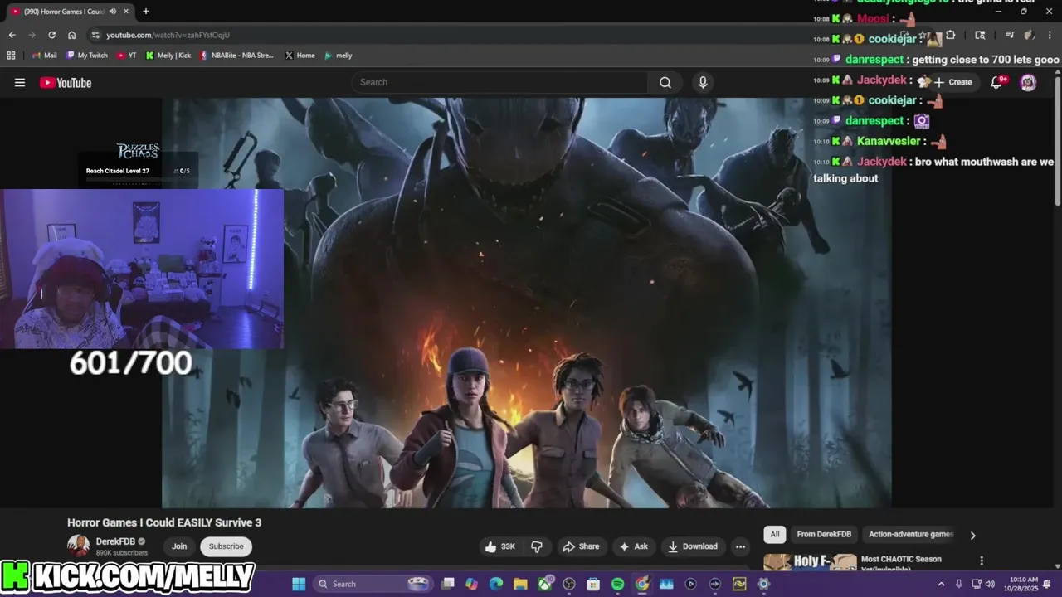This screenshot has width=1062, height=597.
Task: Open the Xbox app on the taskbar
Action: point(545,584)
